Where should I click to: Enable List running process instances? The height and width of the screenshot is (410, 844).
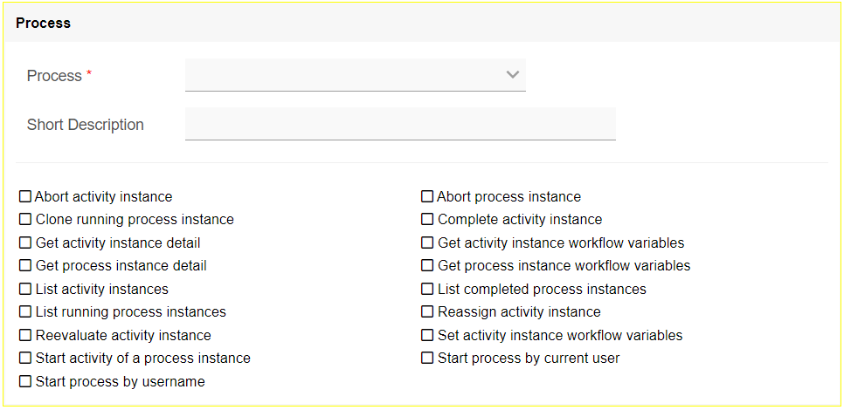pyautogui.click(x=25, y=312)
